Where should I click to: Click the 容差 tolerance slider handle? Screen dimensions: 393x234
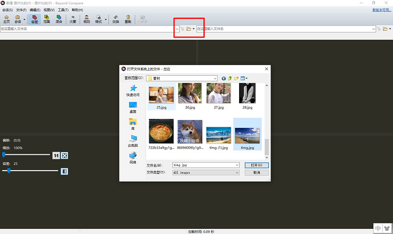click(10, 171)
